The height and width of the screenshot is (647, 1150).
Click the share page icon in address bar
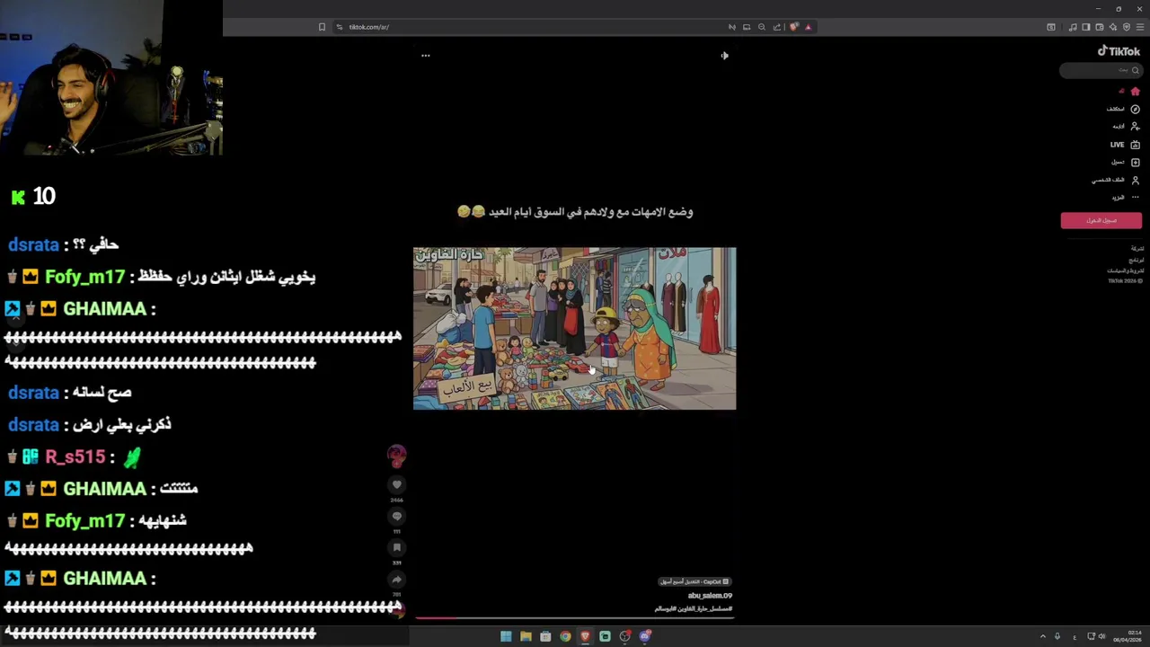tap(777, 27)
